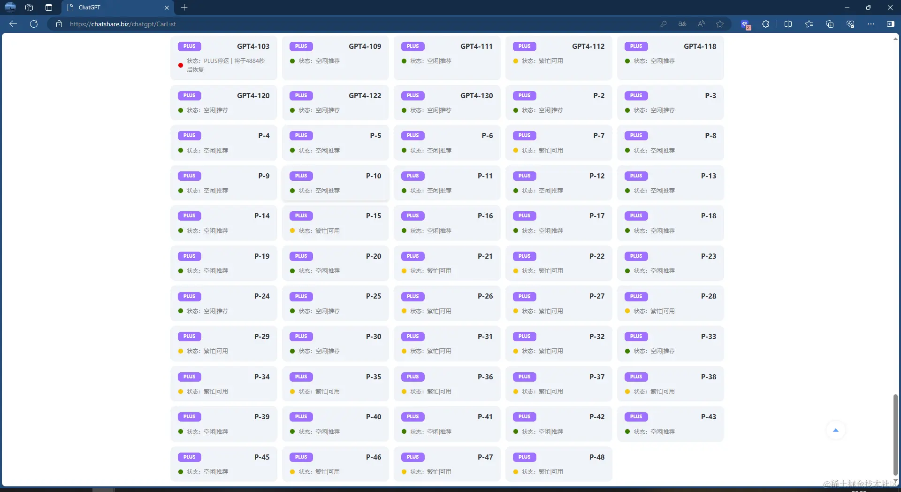Click the PLUS badge on P-45
The image size is (901, 492).
[190, 457]
